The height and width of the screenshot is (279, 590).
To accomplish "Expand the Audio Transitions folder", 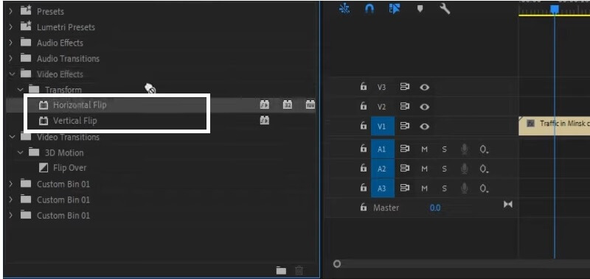I will pos(11,59).
